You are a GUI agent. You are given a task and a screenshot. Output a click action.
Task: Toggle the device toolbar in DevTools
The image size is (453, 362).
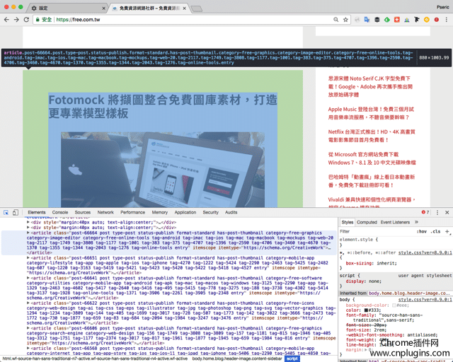tap(16, 213)
